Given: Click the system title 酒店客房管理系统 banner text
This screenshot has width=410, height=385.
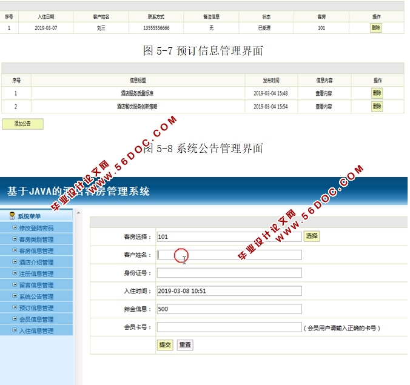Looking at the screenshot, I should (78, 192).
